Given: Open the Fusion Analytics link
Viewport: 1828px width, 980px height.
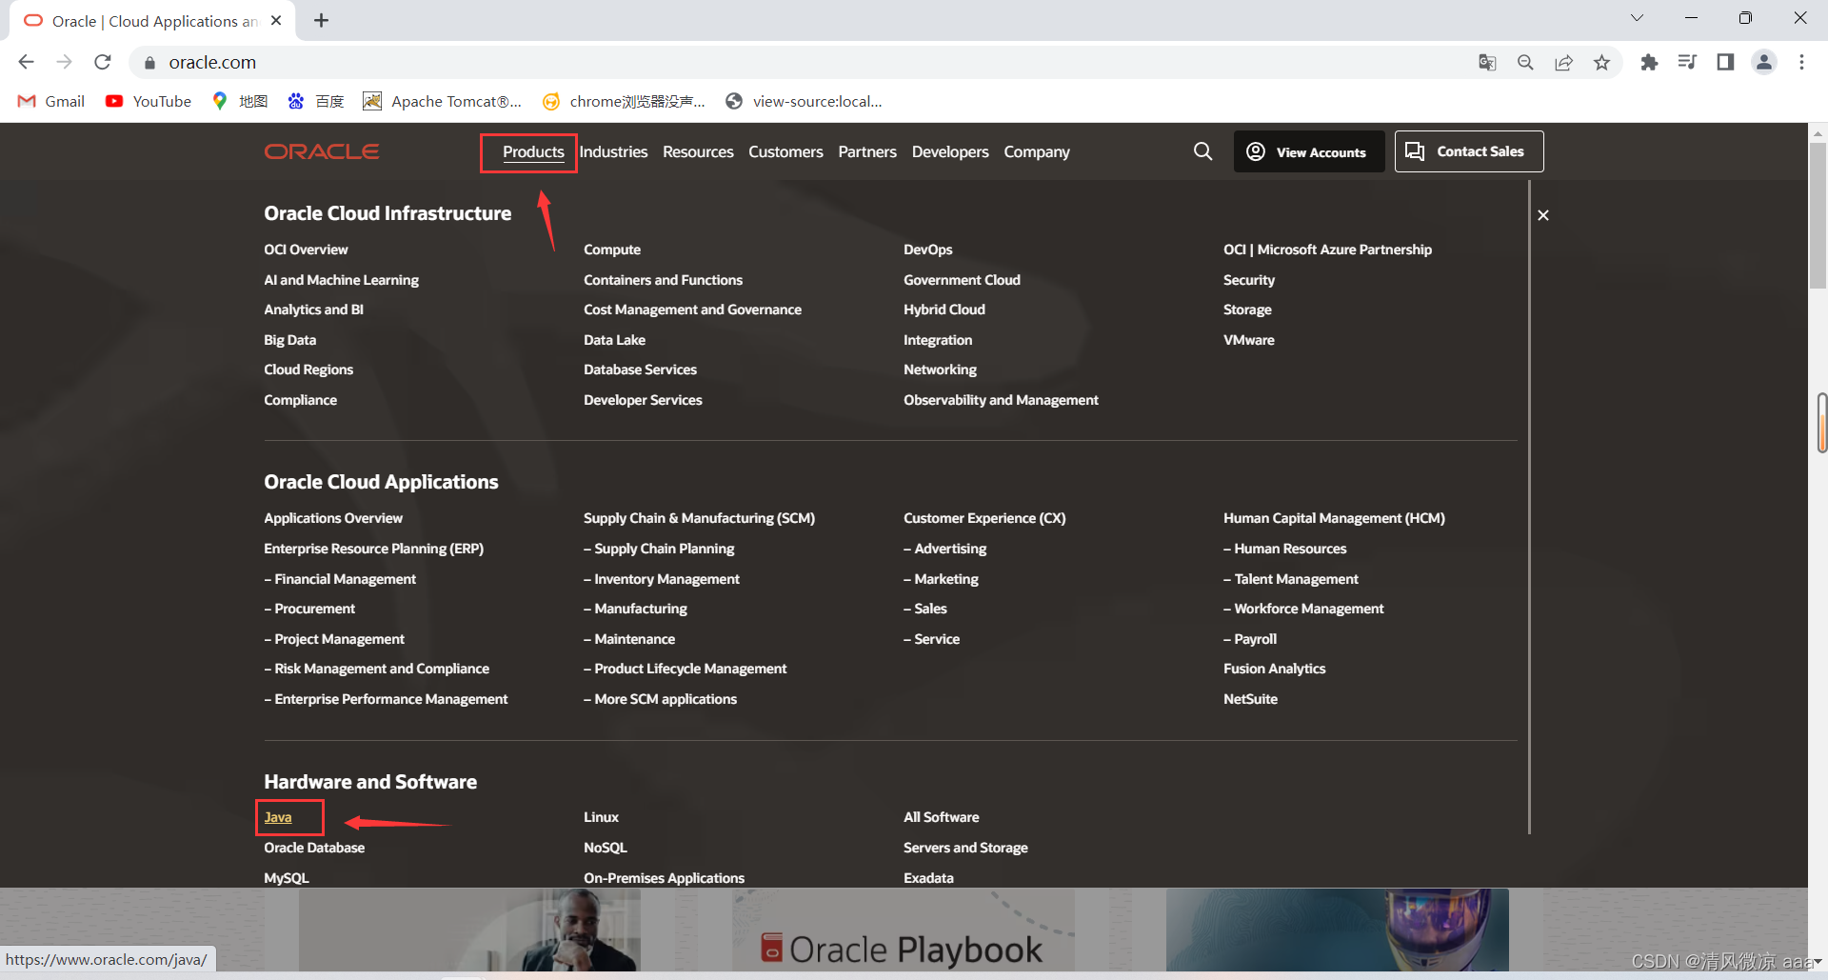Looking at the screenshot, I should (1274, 669).
